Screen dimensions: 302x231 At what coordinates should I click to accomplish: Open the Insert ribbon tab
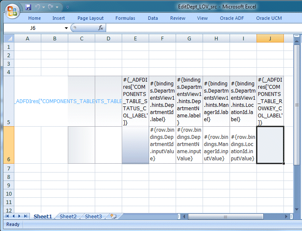coord(59,18)
